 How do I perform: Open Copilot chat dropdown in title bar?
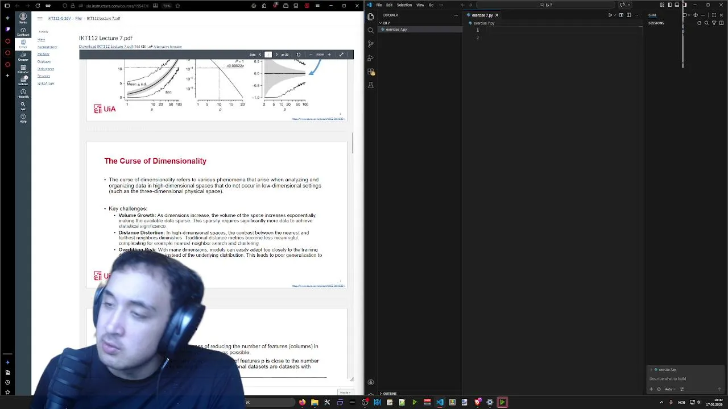click(x=629, y=5)
